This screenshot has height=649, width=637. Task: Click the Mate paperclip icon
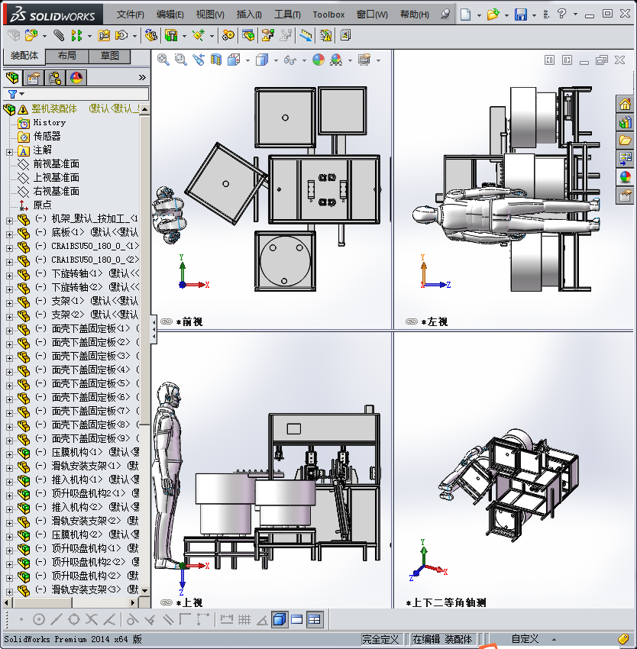click(x=60, y=36)
